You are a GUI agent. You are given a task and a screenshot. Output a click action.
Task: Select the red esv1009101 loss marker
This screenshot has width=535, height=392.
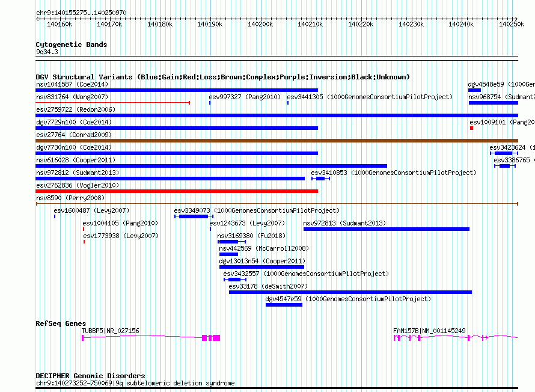471,128
